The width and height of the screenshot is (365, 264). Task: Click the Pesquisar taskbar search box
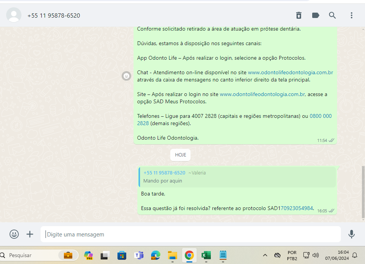click(39, 255)
